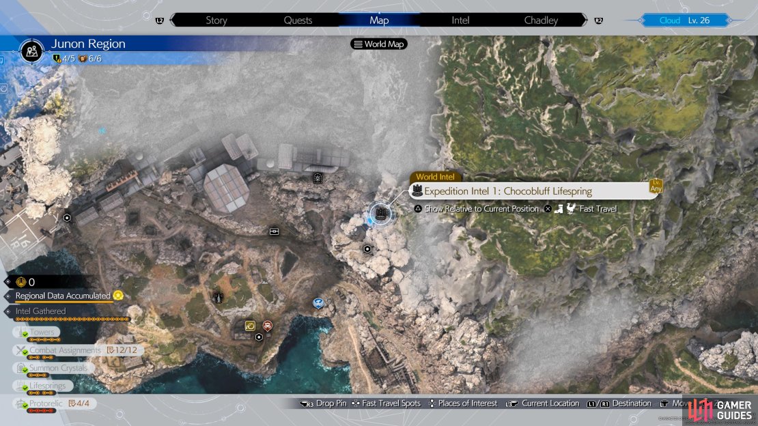The width and height of the screenshot is (758, 426).
Task: Click the lifespring icon in the tooltip
Action: point(417,190)
